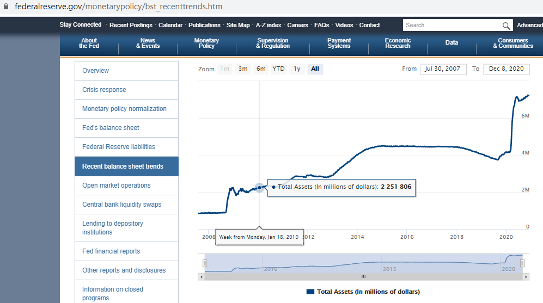Click the padlock icon in address bar
The width and height of the screenshot is (543, 303).
click(x=6, y=6)
